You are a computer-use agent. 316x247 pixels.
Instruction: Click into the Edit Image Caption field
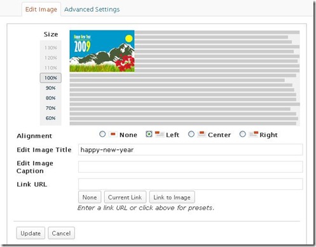pos(190,167)
